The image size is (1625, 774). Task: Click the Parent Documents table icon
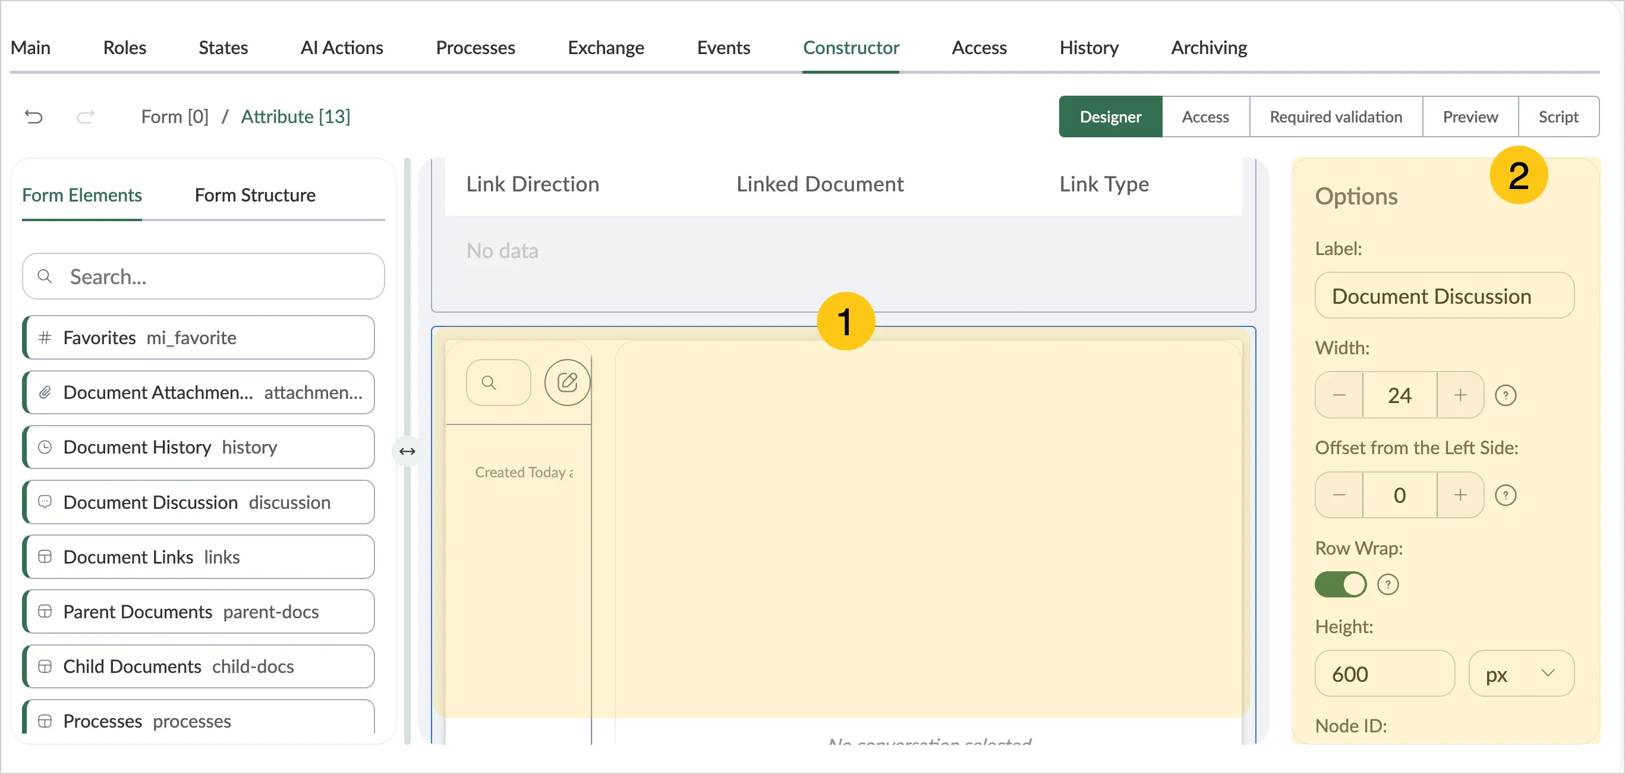coord(45,611)
